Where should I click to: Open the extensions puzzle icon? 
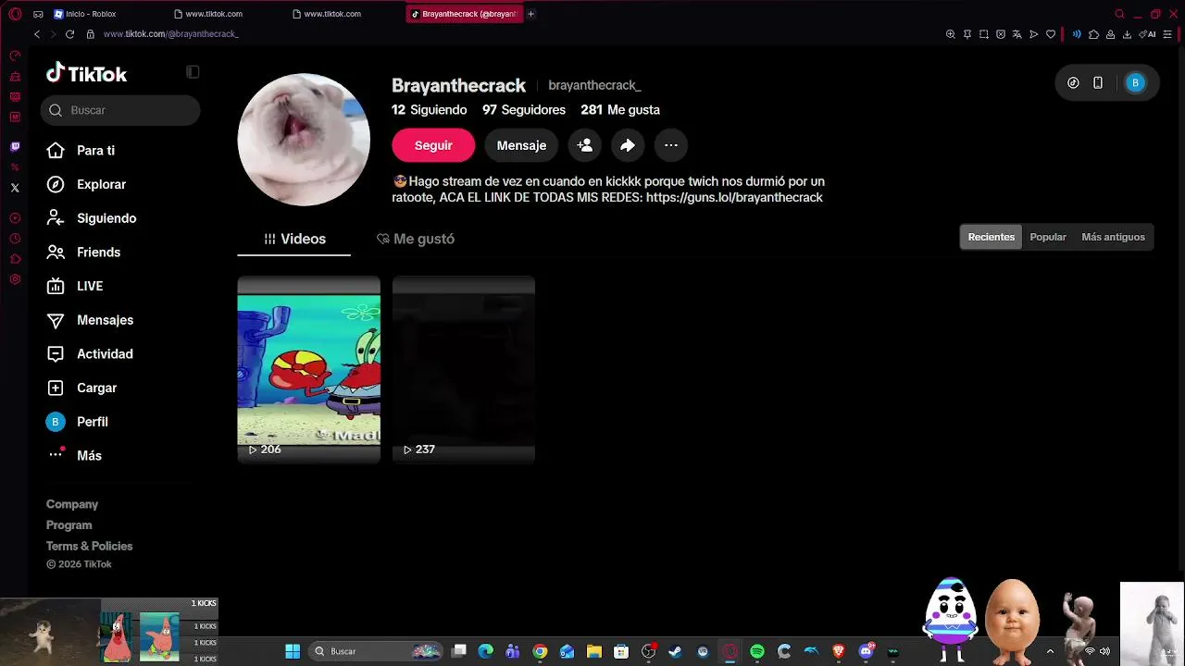1093,34
